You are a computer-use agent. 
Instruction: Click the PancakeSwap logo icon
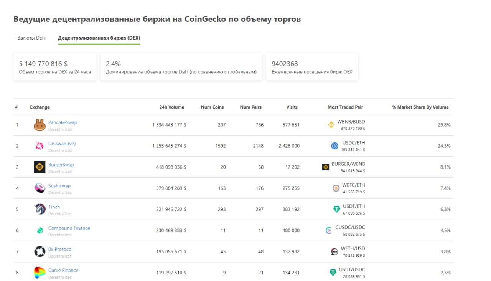tap(40, 125)
